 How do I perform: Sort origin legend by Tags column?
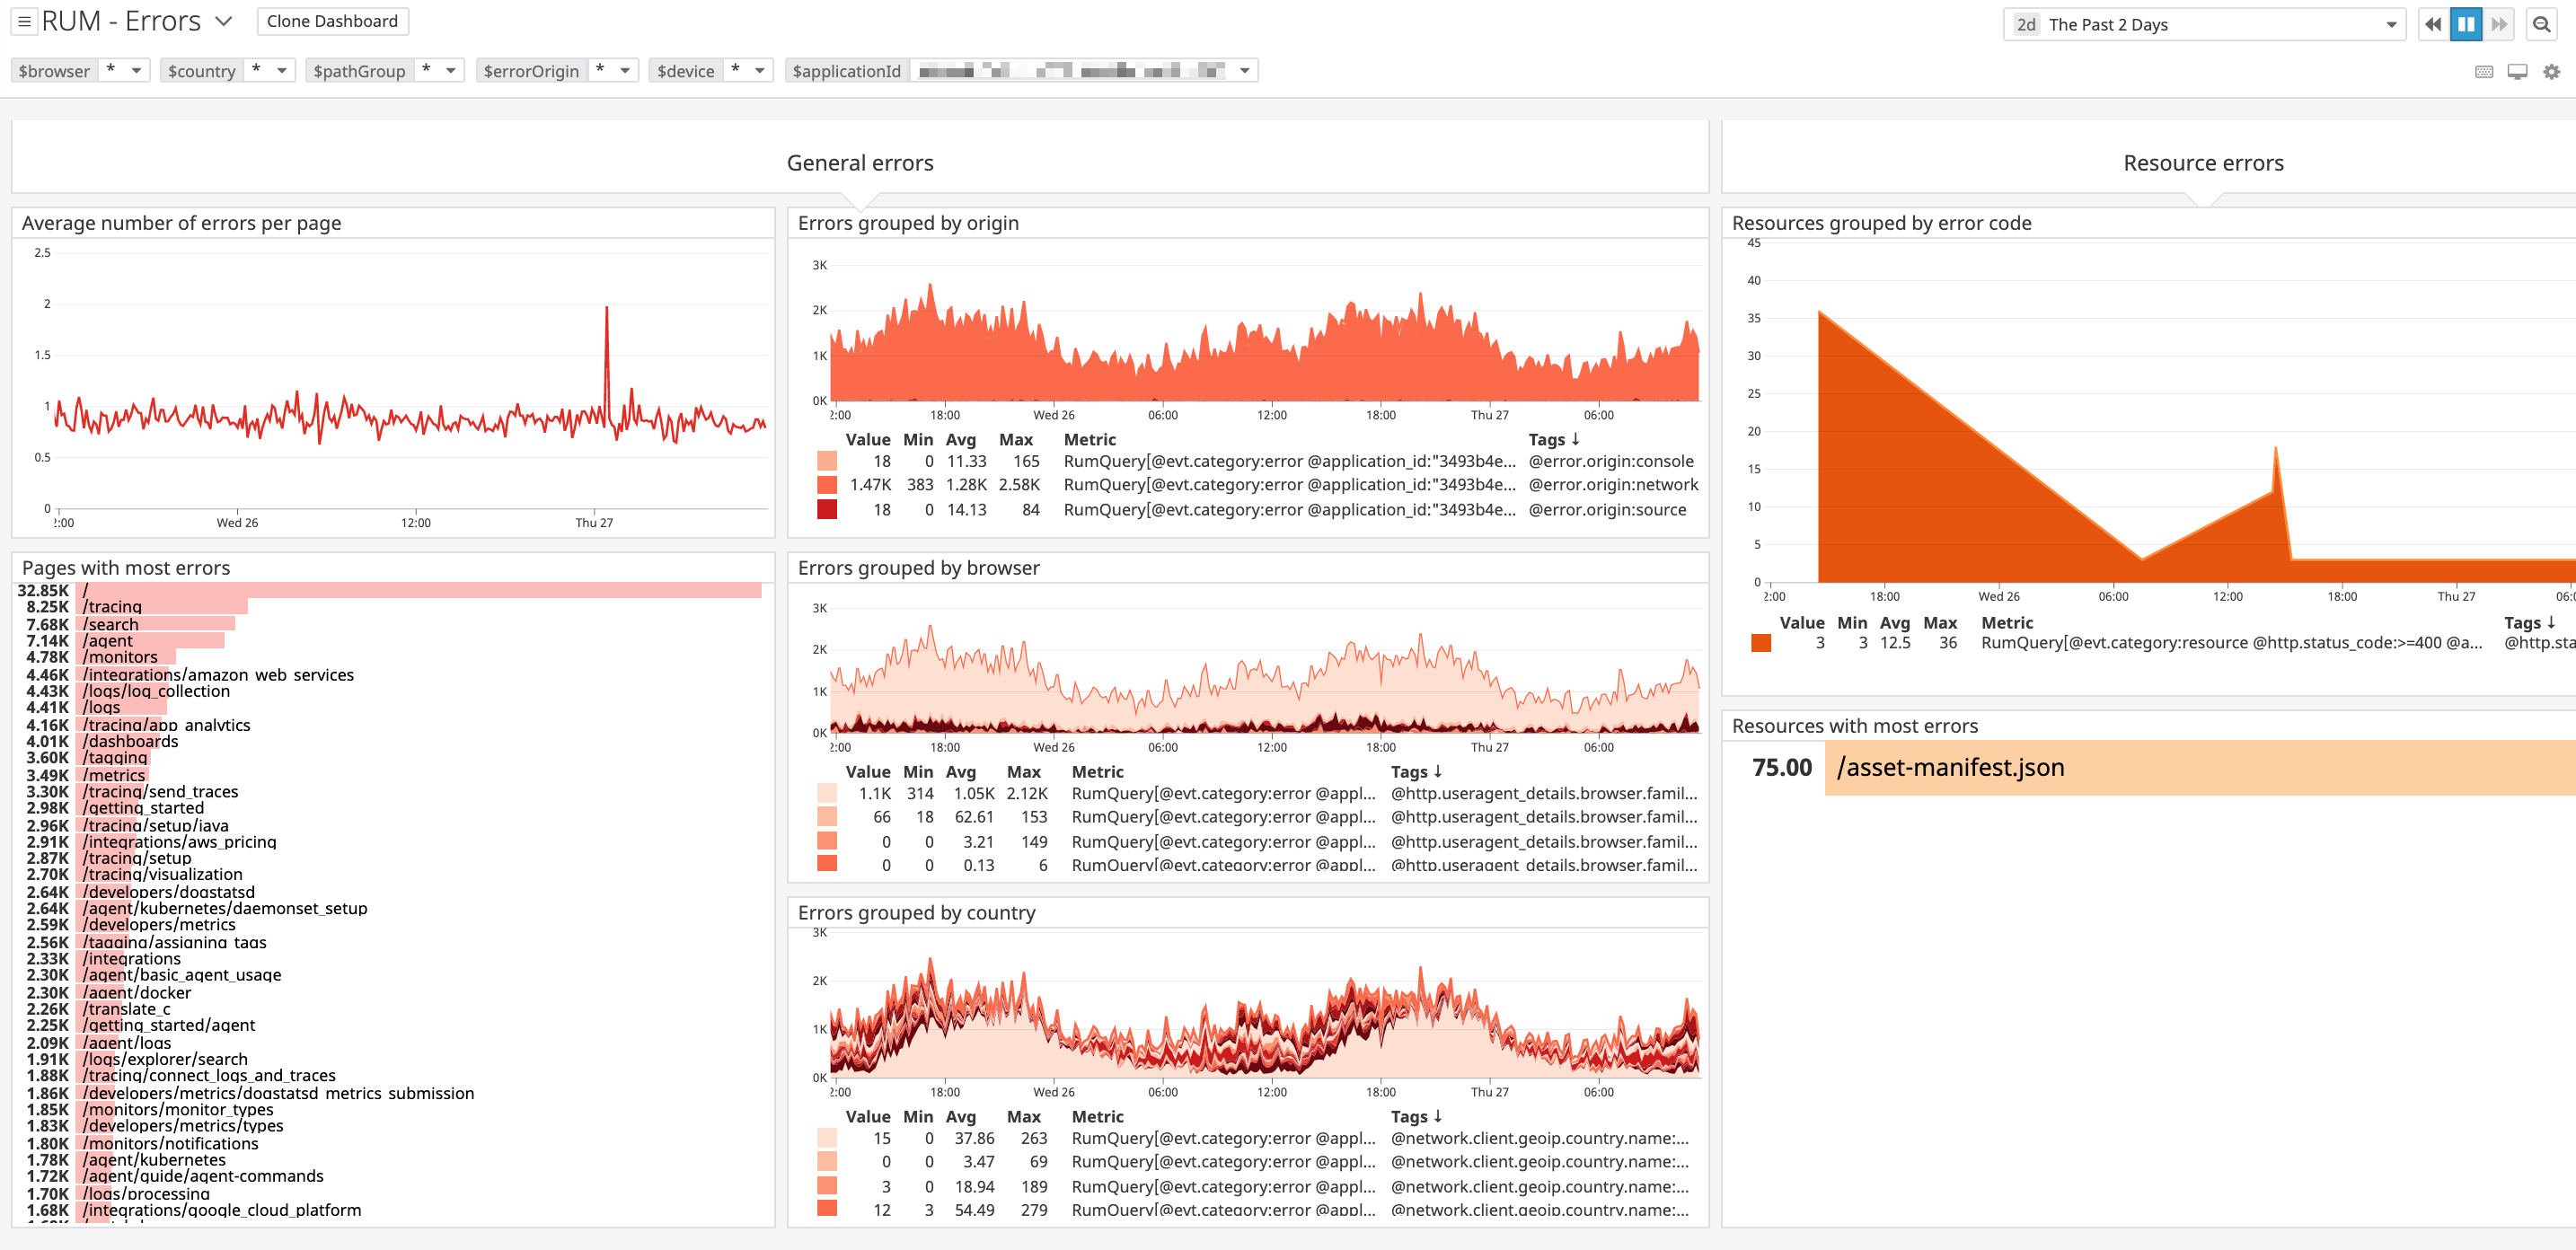point(1553,440)
